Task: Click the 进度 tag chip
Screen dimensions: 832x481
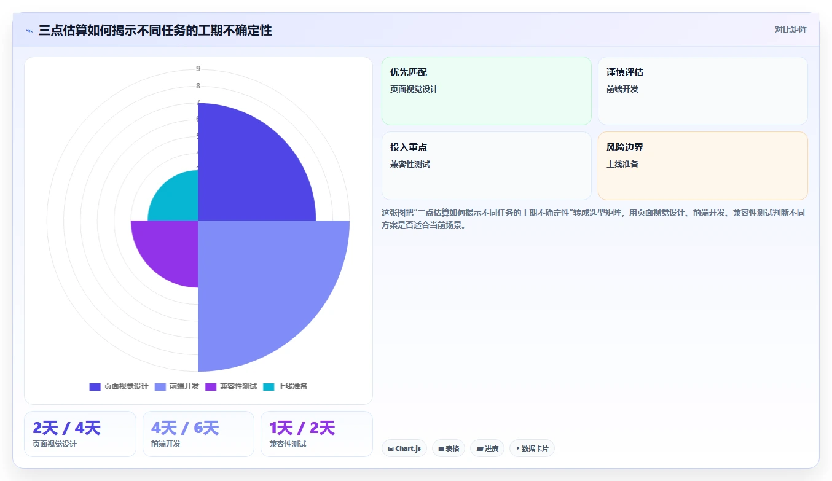Action: pos(487,448)
